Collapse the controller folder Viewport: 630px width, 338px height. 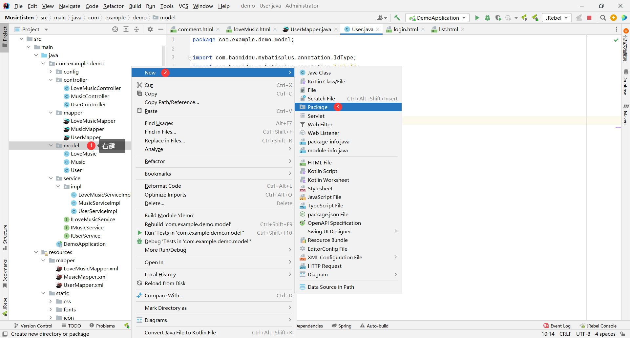[51, 80]
